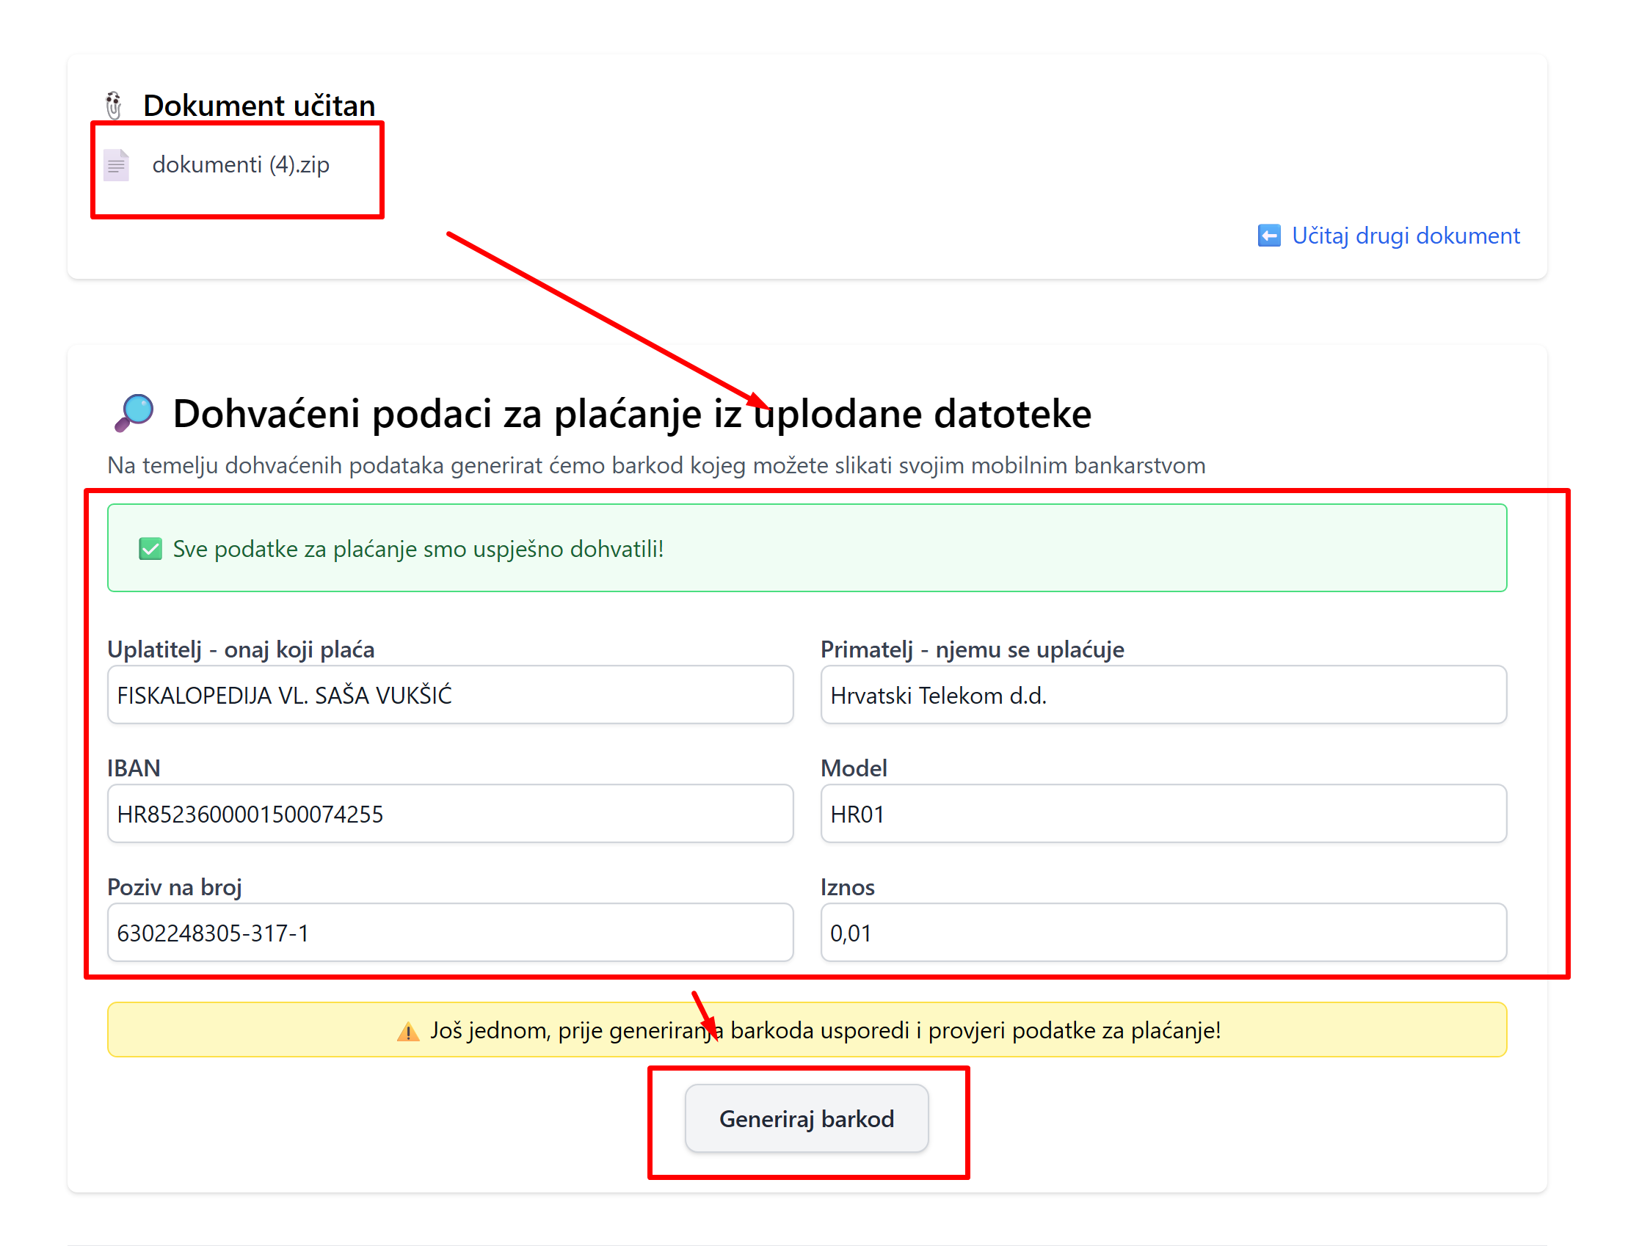The image size is (1628, 1246).
Task: Focus the Uplatitelj payer name field
Action: 450,695
